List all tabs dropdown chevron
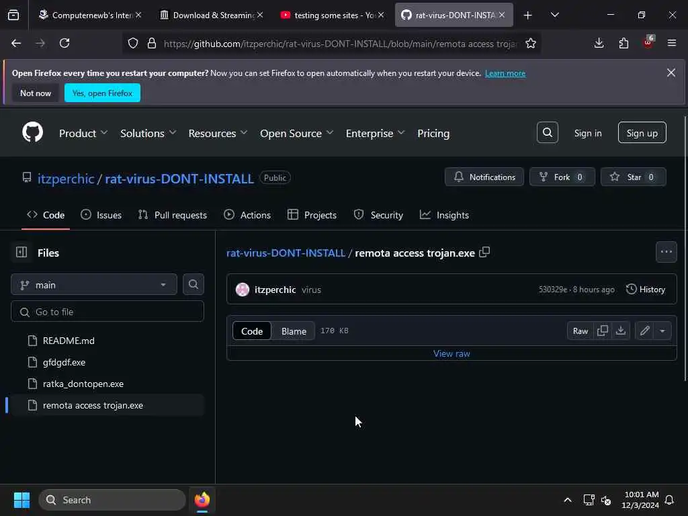688x516 pixels. tap(554, 15)
